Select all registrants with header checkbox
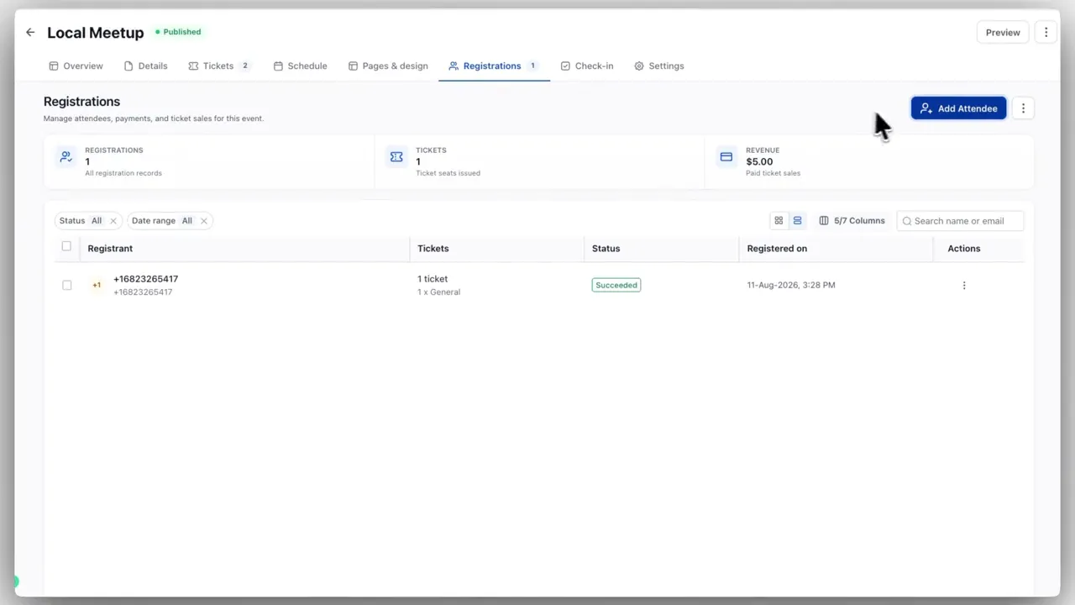Screen dimensions: 1075x605 tap(66, 246)
